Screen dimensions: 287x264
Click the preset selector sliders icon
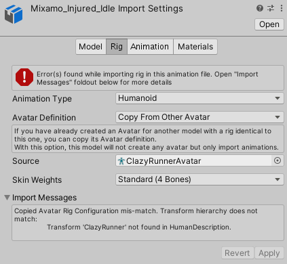point(271,8)
